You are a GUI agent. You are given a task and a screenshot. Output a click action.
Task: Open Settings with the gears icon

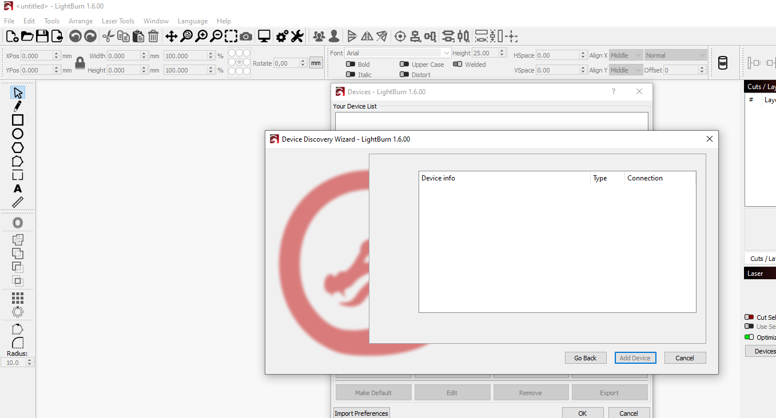(x=282, y=37)
